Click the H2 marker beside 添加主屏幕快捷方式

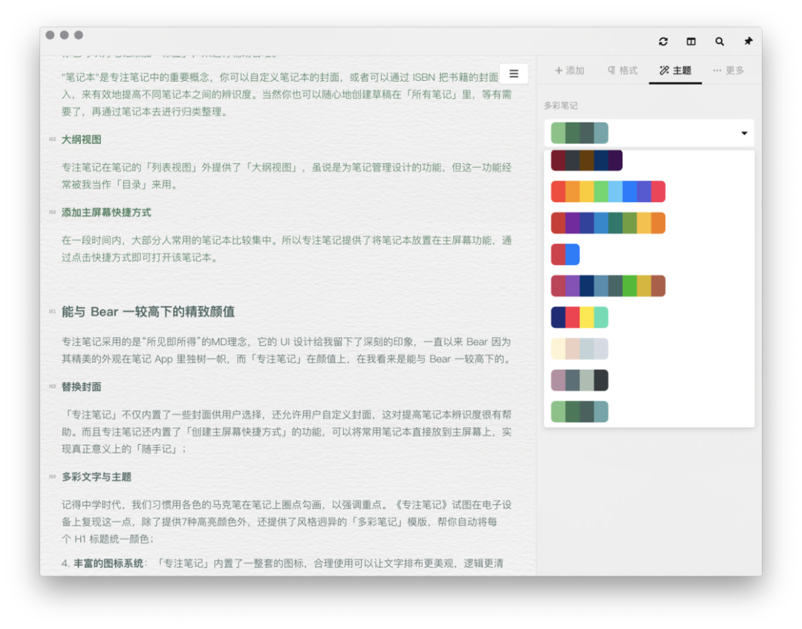52,212
